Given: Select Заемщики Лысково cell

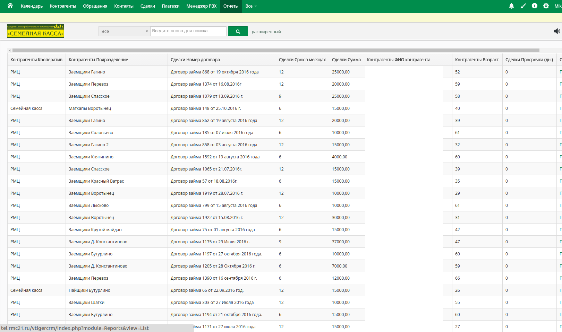Looking at the screenshot, I should [x=117, y=205].
